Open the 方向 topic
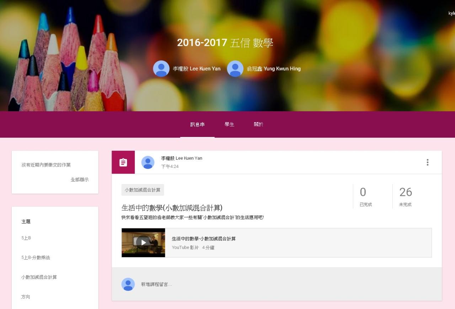The height and width of the screenshot is (309, 455). click(x=26, y=297)
